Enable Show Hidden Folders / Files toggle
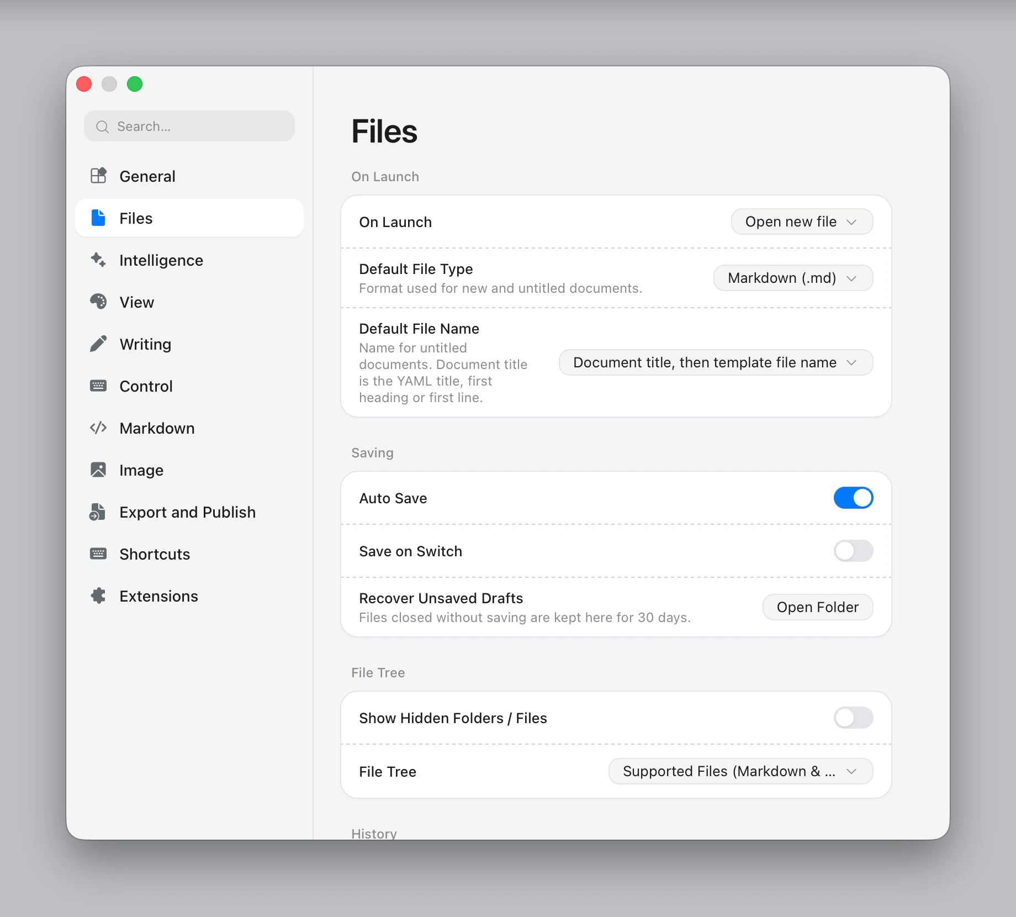The image size is (1016, 917). [x=853, y=718]
